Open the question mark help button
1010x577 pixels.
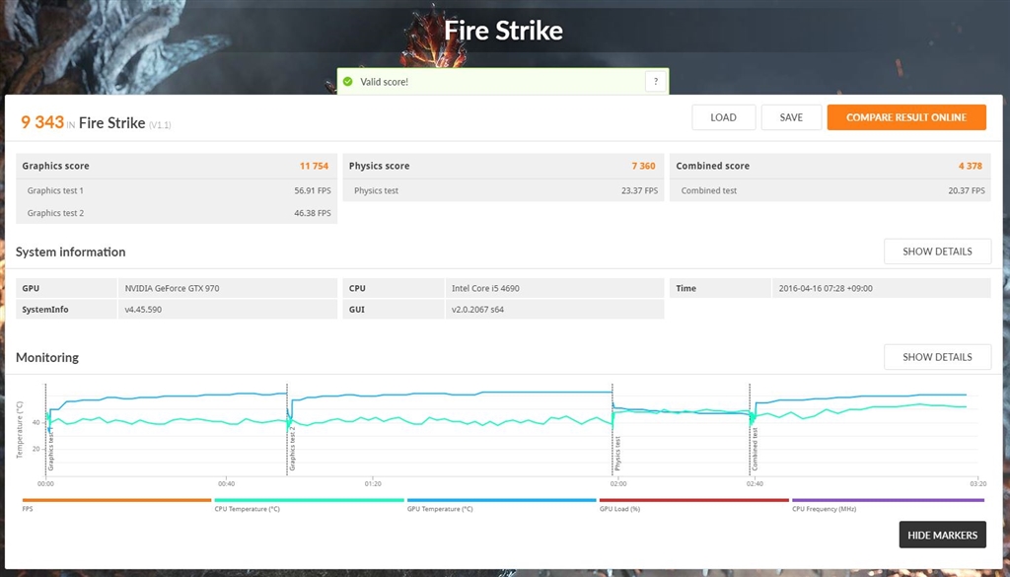(x=655, y=82)
